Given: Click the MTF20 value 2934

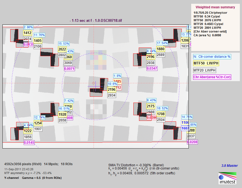Looking at the screenshot, I should click(112, 95).
